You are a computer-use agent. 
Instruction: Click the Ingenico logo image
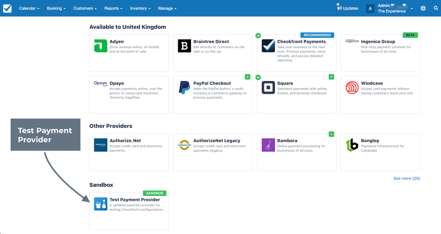(352, 41)
